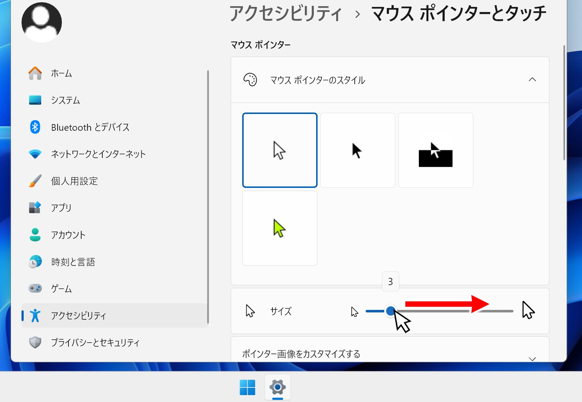Click the Bluetooth icon in sidebar
Image resolution: width=582 pixels, height=402 pixels.
click(x=35, y=127)
